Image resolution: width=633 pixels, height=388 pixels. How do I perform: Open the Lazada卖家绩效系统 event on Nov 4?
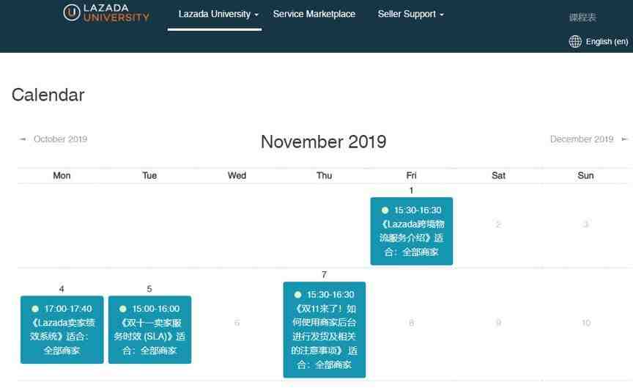click(x=62, y=330)
